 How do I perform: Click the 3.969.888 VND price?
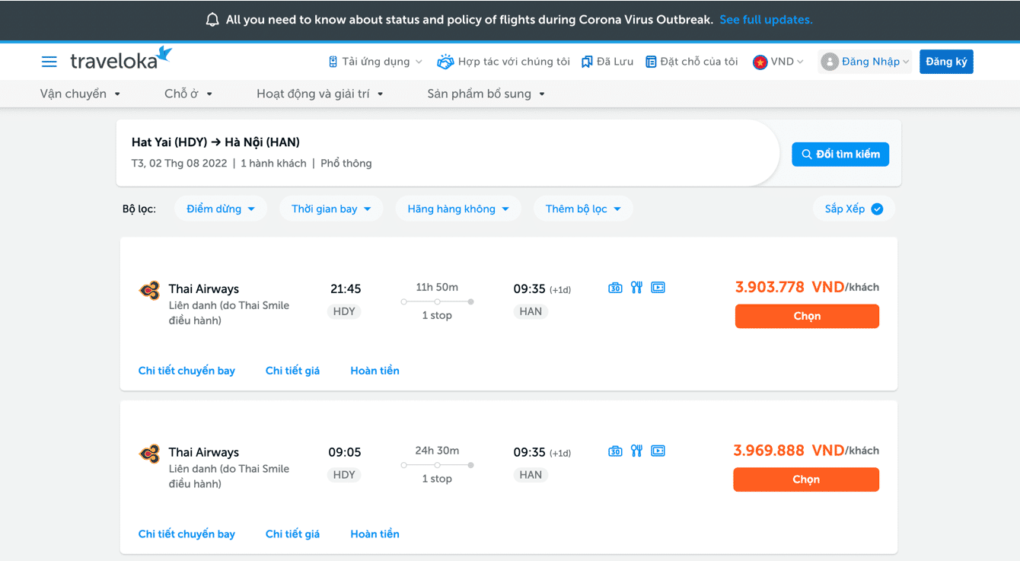click(789, 451)
